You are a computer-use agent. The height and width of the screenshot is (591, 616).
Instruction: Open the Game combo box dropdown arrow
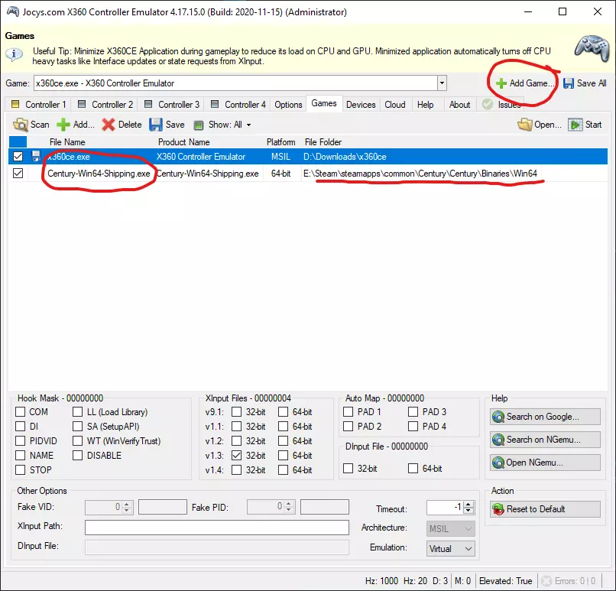click(442, 83)
